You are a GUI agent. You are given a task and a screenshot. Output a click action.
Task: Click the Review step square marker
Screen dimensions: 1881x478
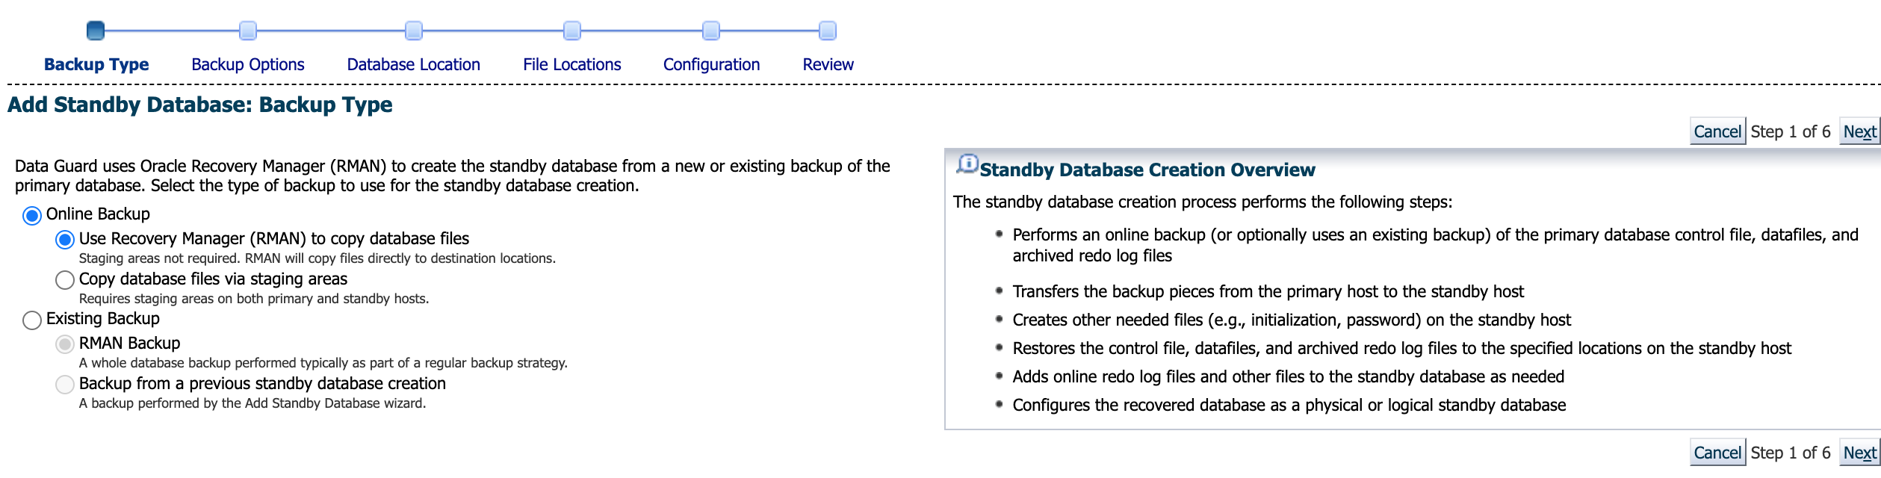click(x=828, y=31)
